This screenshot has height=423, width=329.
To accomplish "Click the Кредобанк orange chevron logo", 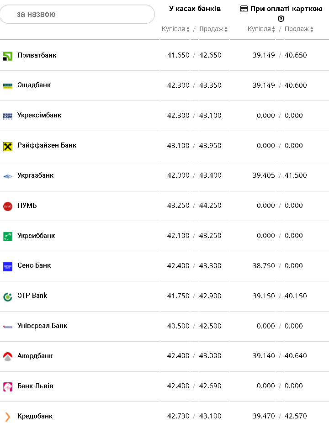I will pyautogui.click(x=8, y=417).
